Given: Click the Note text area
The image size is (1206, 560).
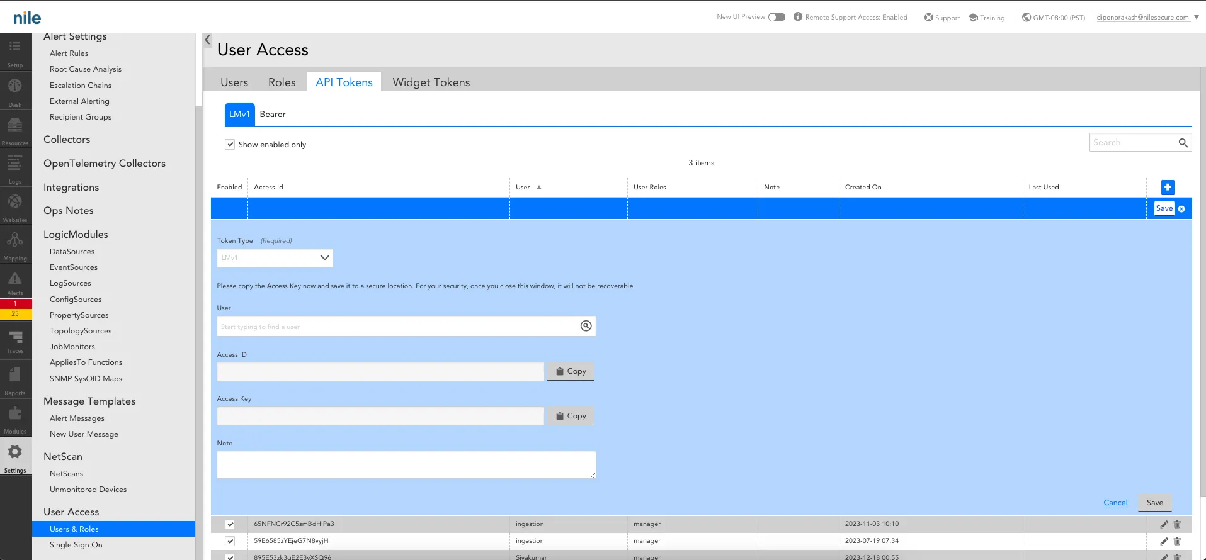Looking at the screenshot, I should (x=406, y=464).
